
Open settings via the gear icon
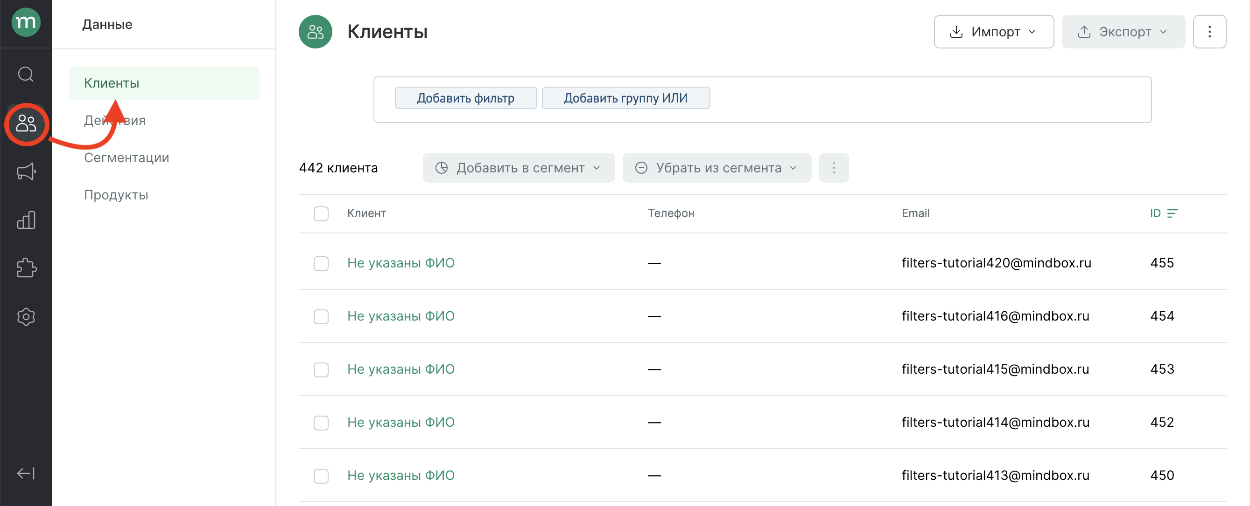coord(26,317)
